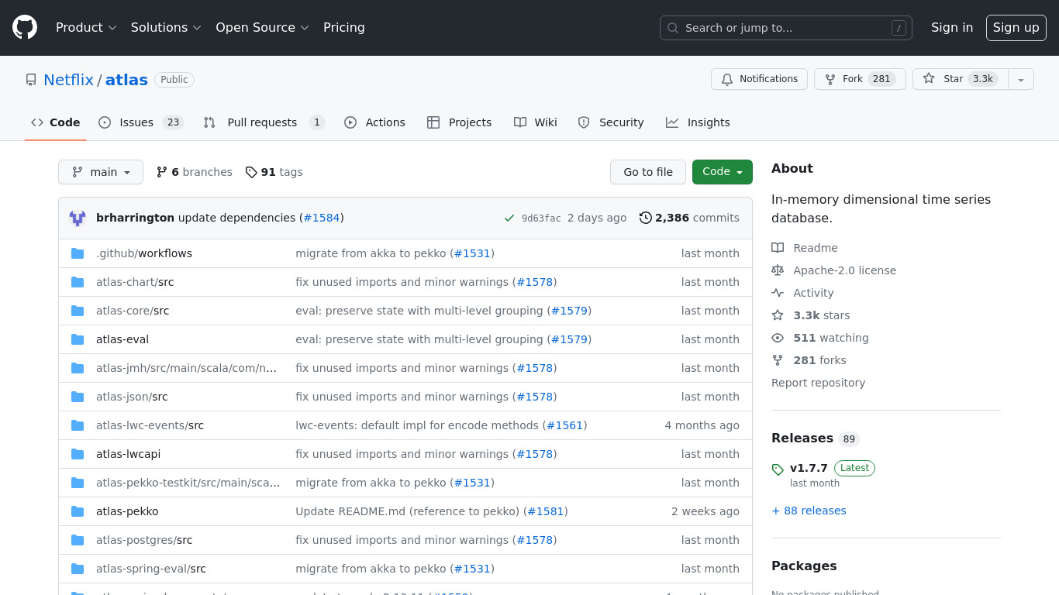Image resolution: width=1059 pixels, height=595 pixels.
Task: Switch to the Code tab
Action: [55, 122]
